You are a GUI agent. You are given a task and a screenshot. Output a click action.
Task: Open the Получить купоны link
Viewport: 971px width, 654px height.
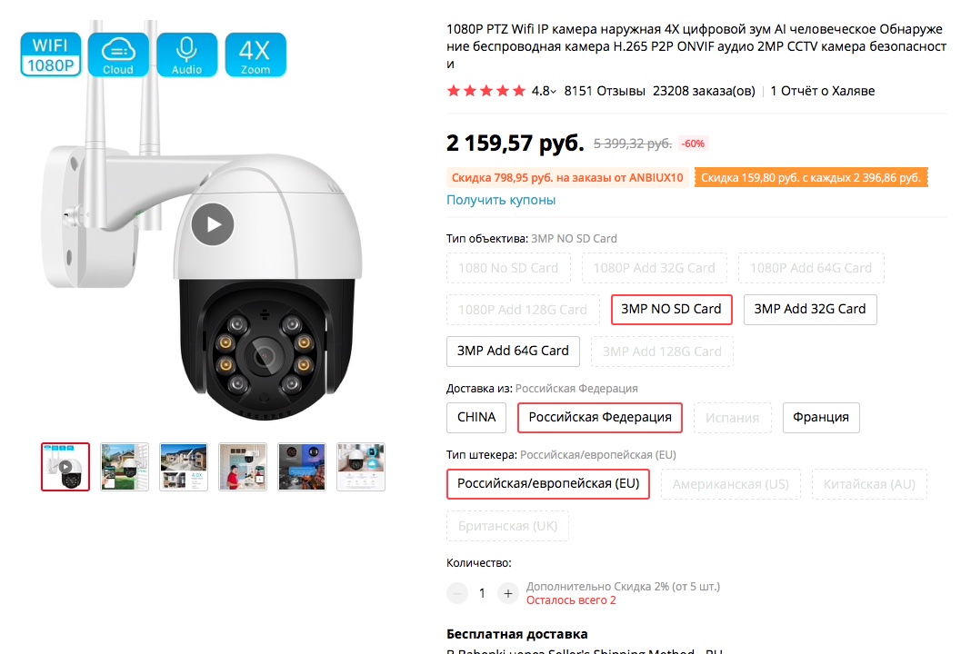tap(501, 200)
